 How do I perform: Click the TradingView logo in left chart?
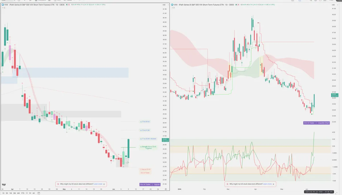point(4,185)
